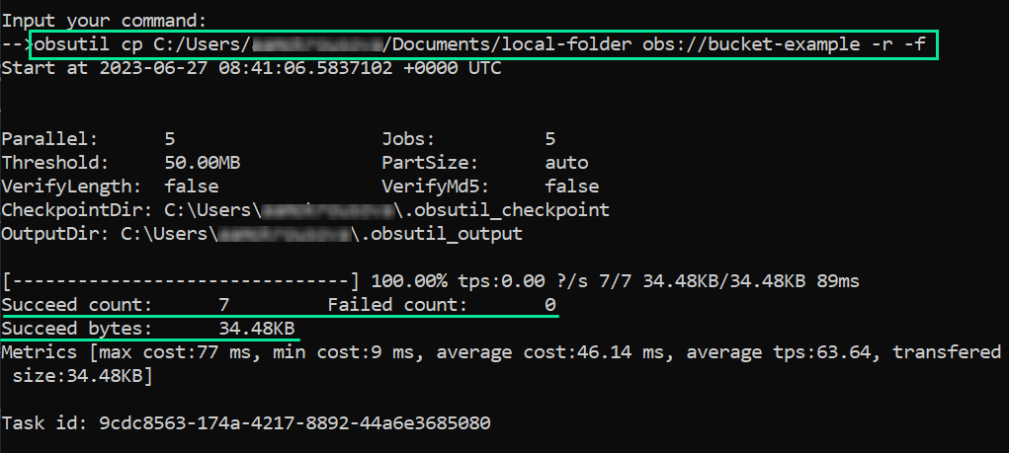Click the Succeed count value 7
Viewport: 1009px width, 453px height.
pyautogui.click(x=224, y=305)
